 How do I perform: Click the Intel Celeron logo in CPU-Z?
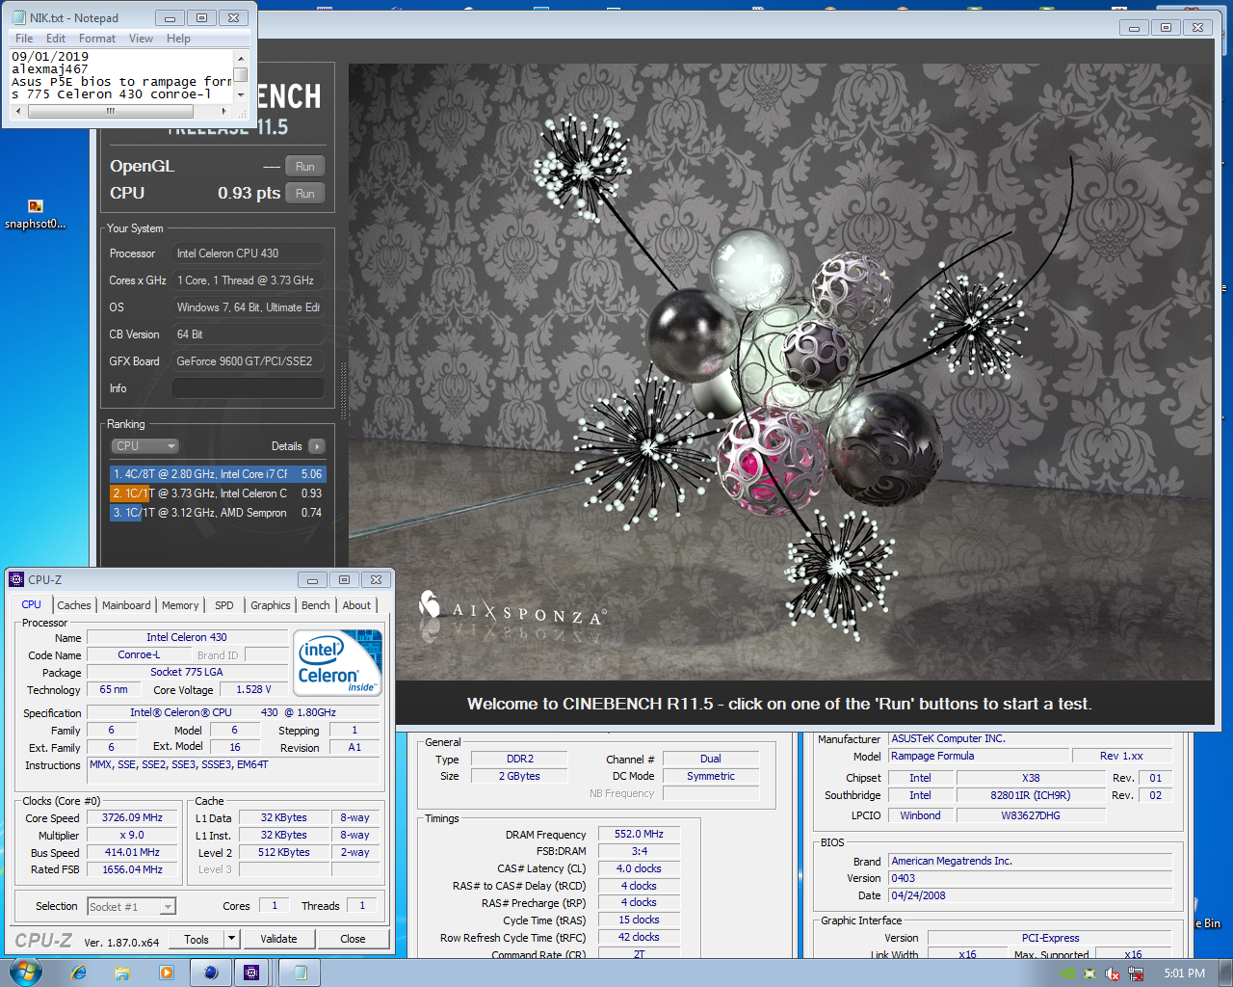[338, 662]
